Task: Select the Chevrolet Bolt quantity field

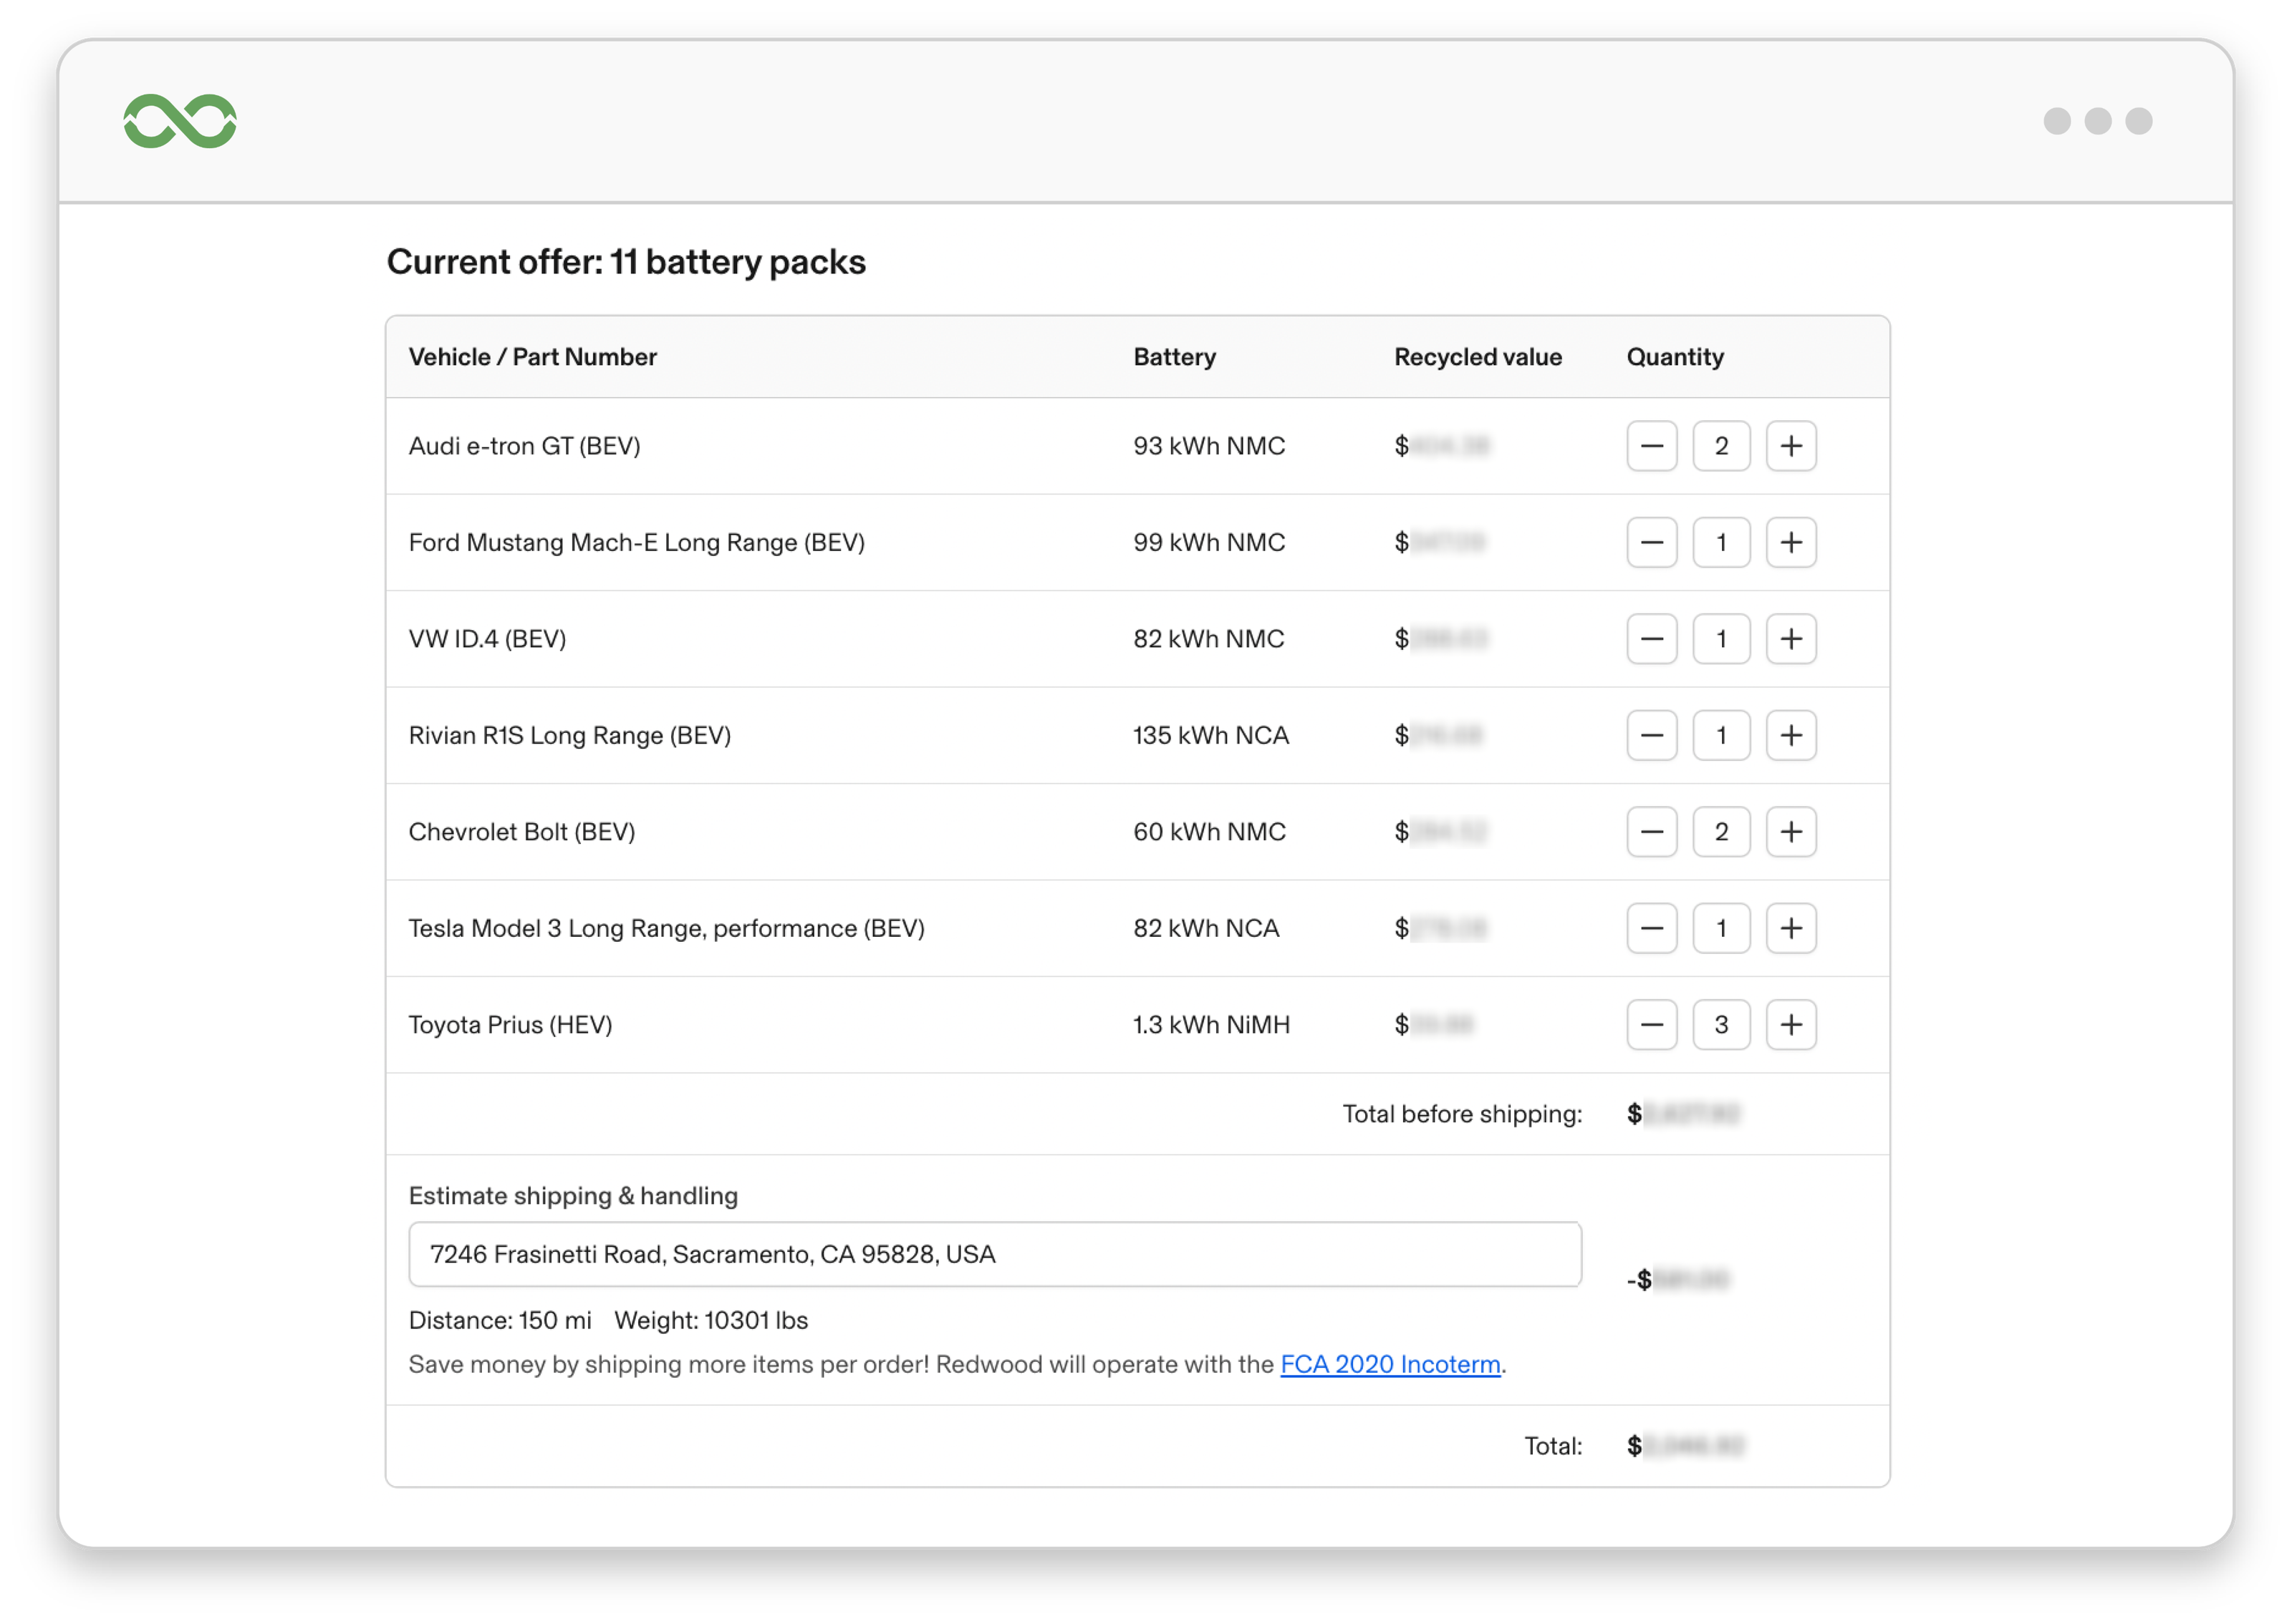Action: (x=1720, y=832)
